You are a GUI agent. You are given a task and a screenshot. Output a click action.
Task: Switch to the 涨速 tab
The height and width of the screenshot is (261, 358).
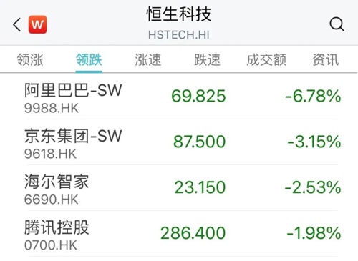(x=148, y=59)
